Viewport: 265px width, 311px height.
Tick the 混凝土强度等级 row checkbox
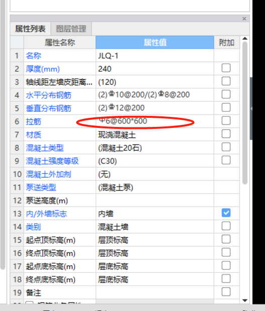(226, 160)
